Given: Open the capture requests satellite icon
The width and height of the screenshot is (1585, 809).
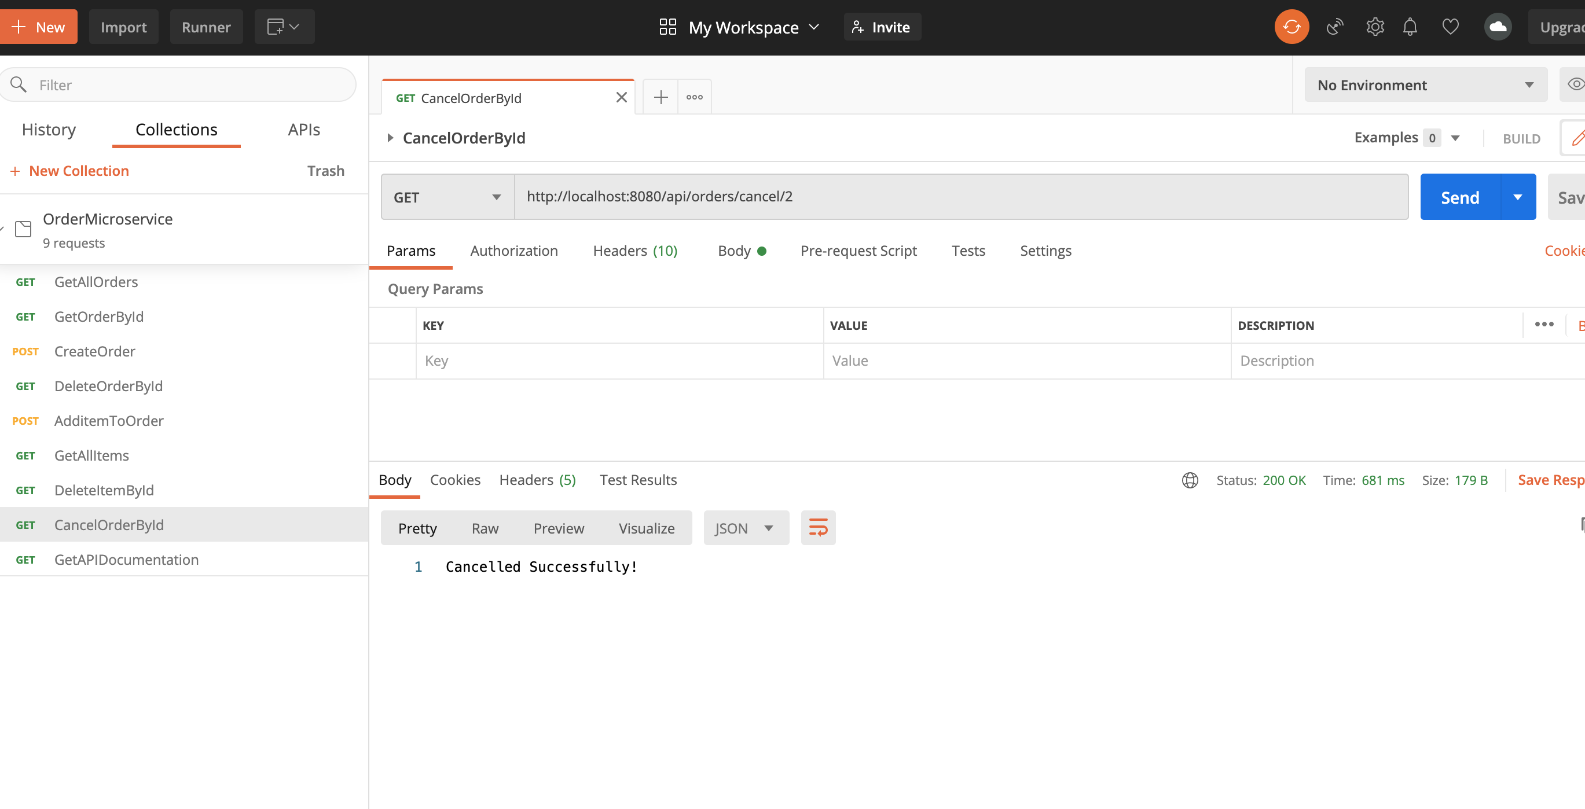Looking at the screenshot, I should [1334, 27].
